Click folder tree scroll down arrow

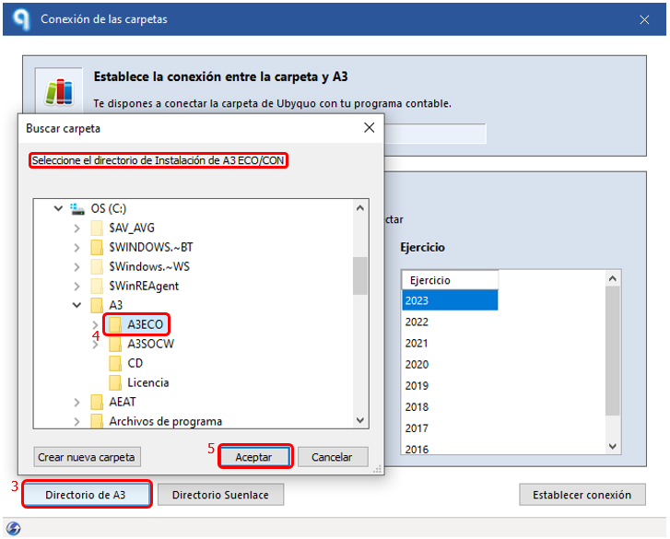coord(360,420)
